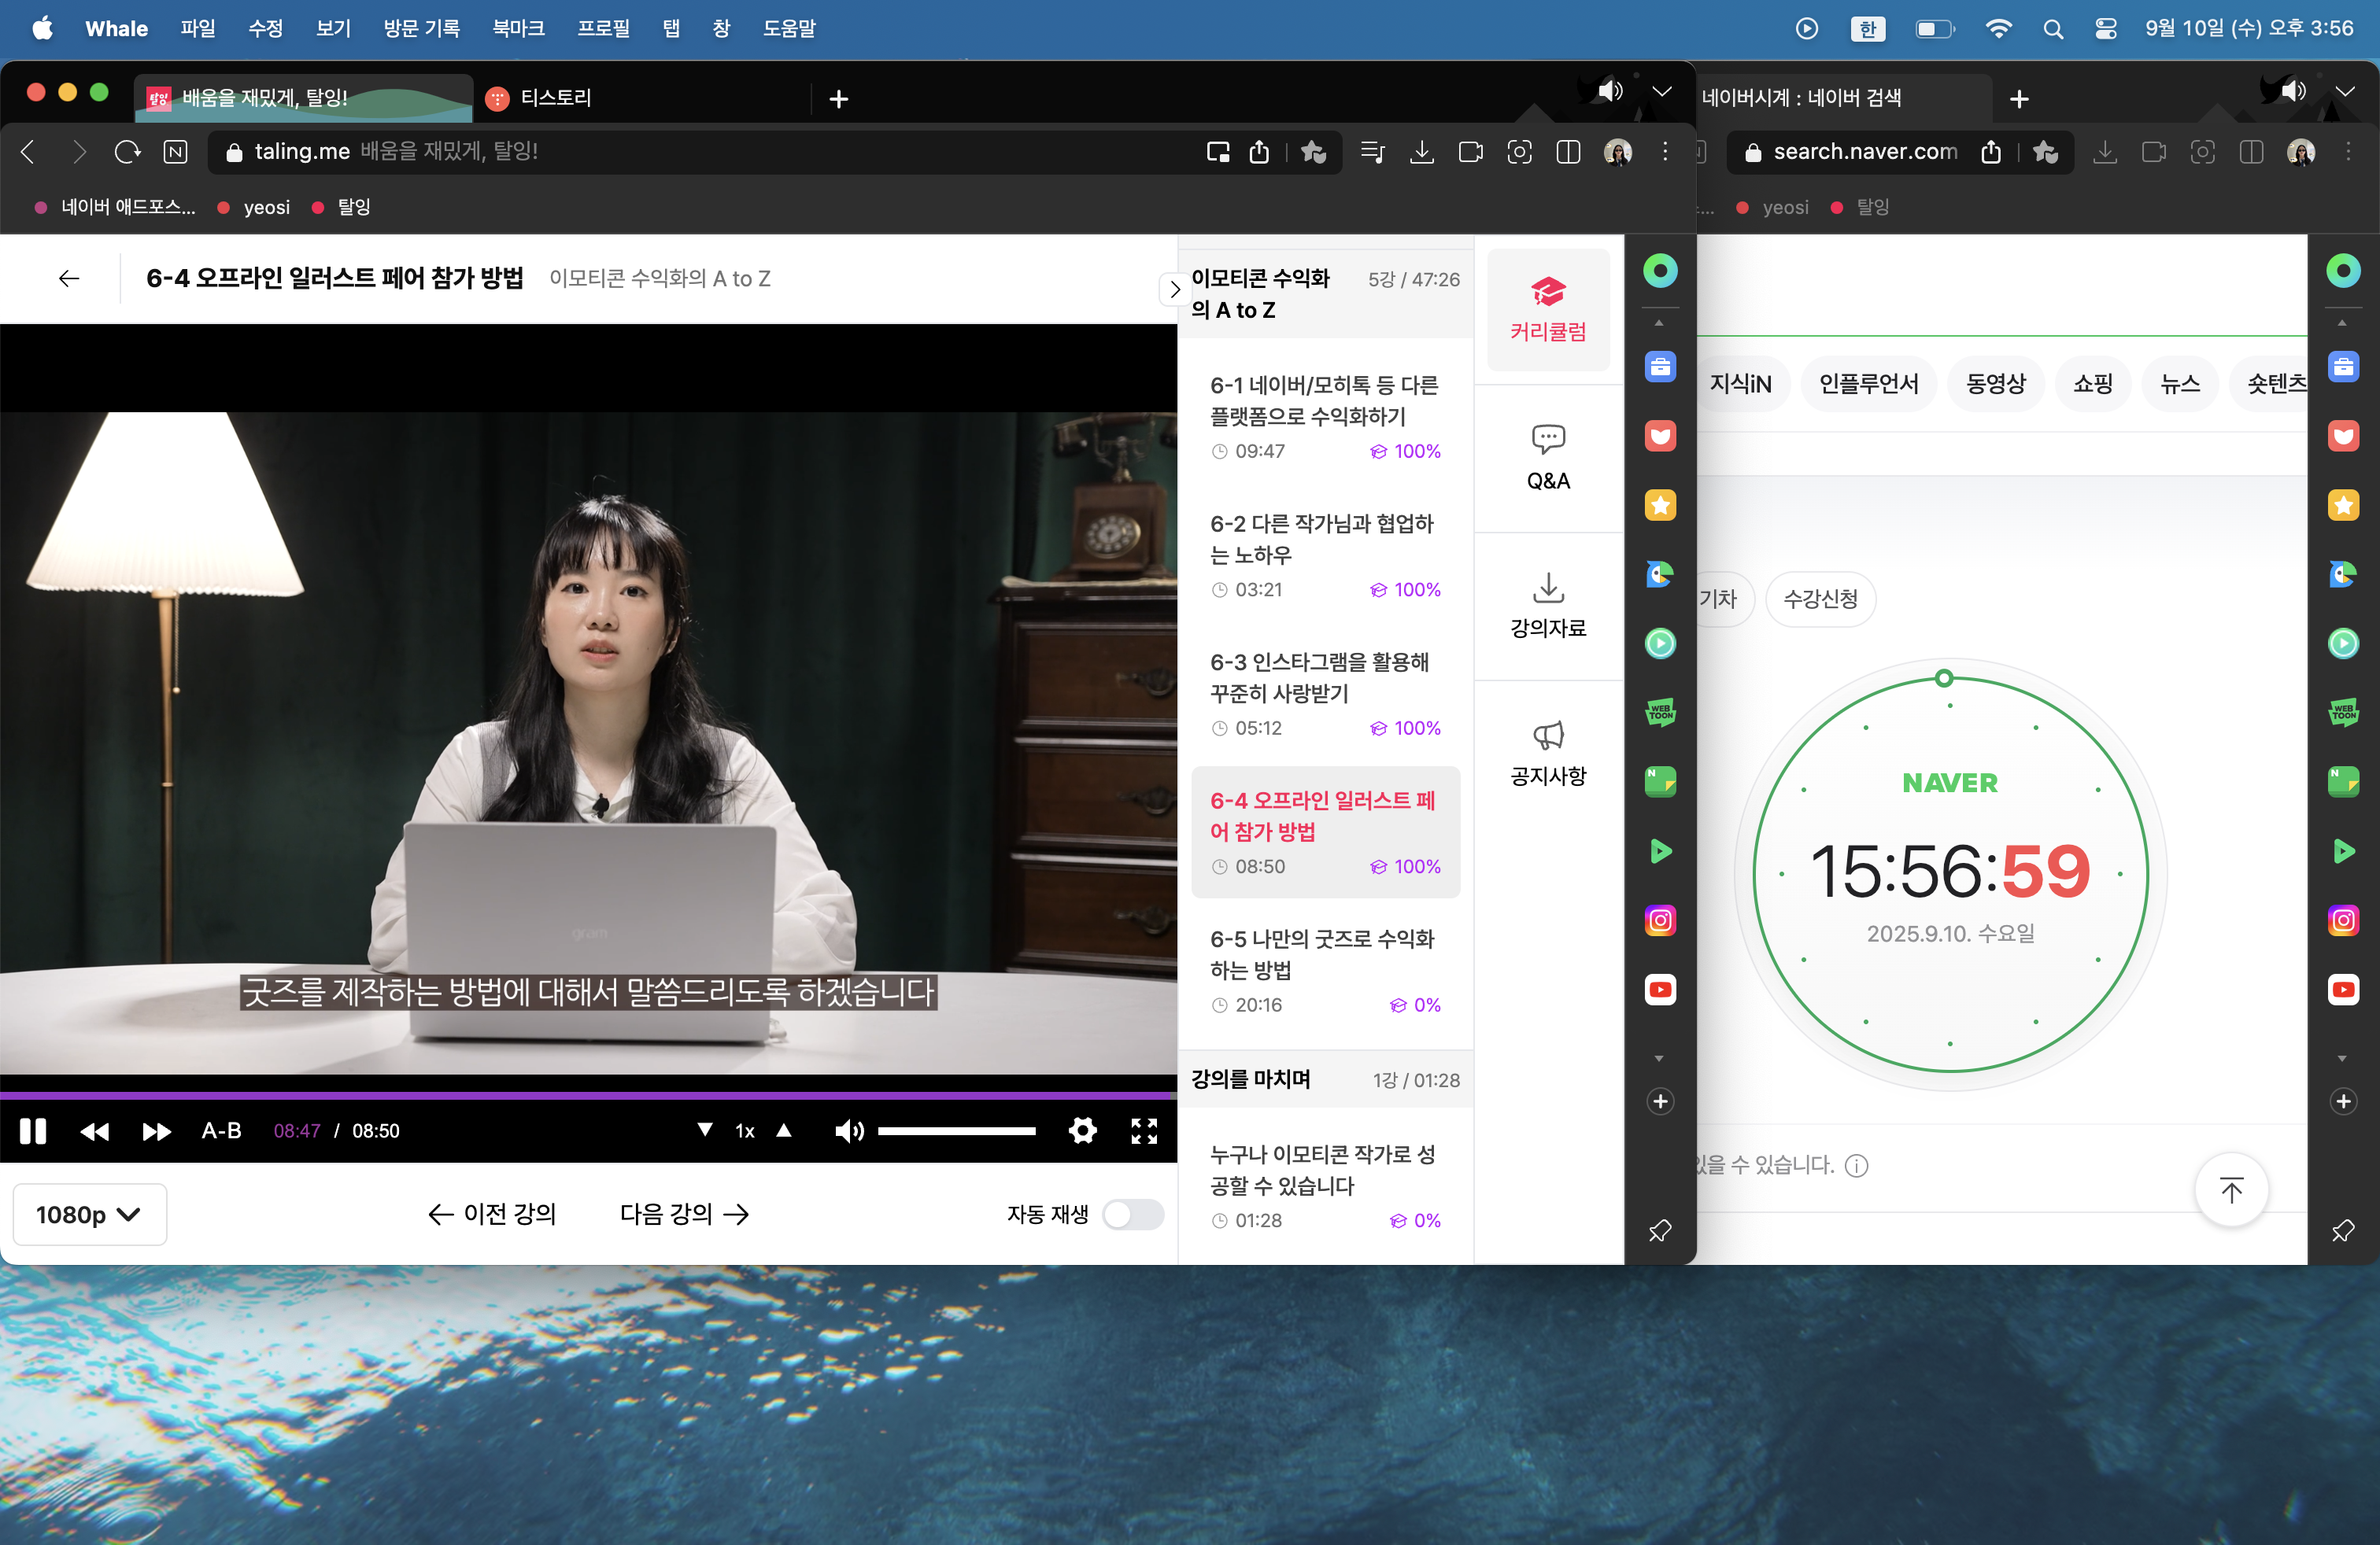Image resolution: width=2380 pixels, height=1545 pixels.
Task: Open the 공지사항 announcements panel
Action: [x=1547, y=753]
